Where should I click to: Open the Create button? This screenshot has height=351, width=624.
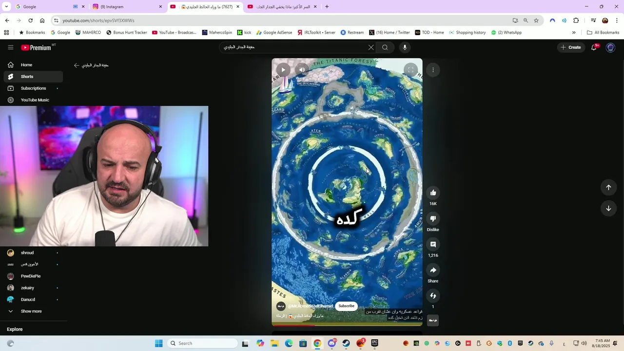click(x=571, y=47)
